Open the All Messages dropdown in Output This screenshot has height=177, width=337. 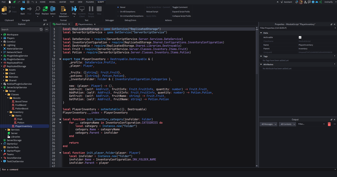(269, 124)
